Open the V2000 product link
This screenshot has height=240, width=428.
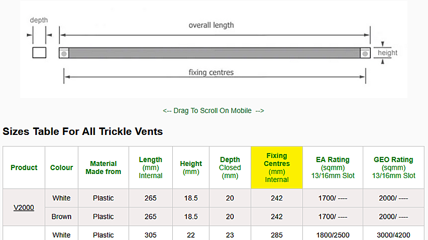click(24, 207)
